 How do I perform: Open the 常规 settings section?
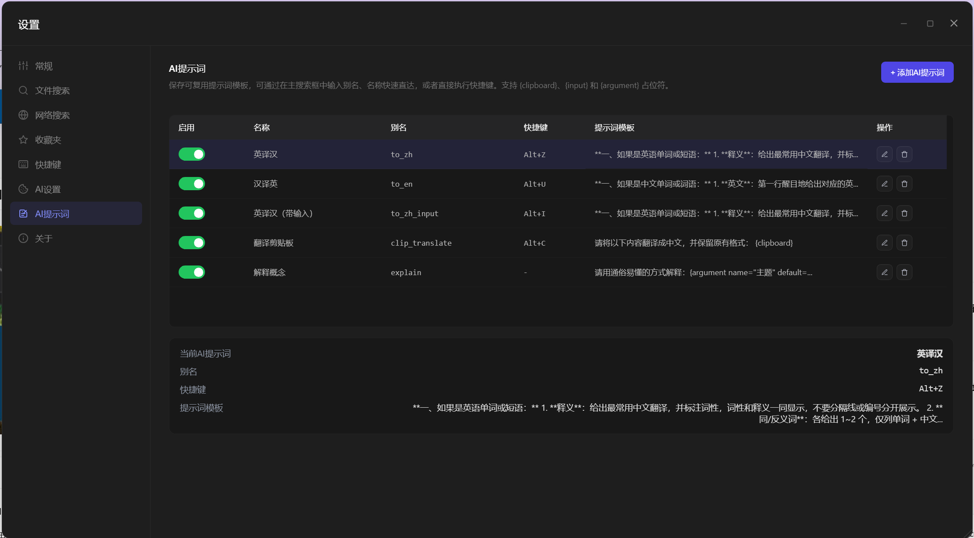pos(76,66)
